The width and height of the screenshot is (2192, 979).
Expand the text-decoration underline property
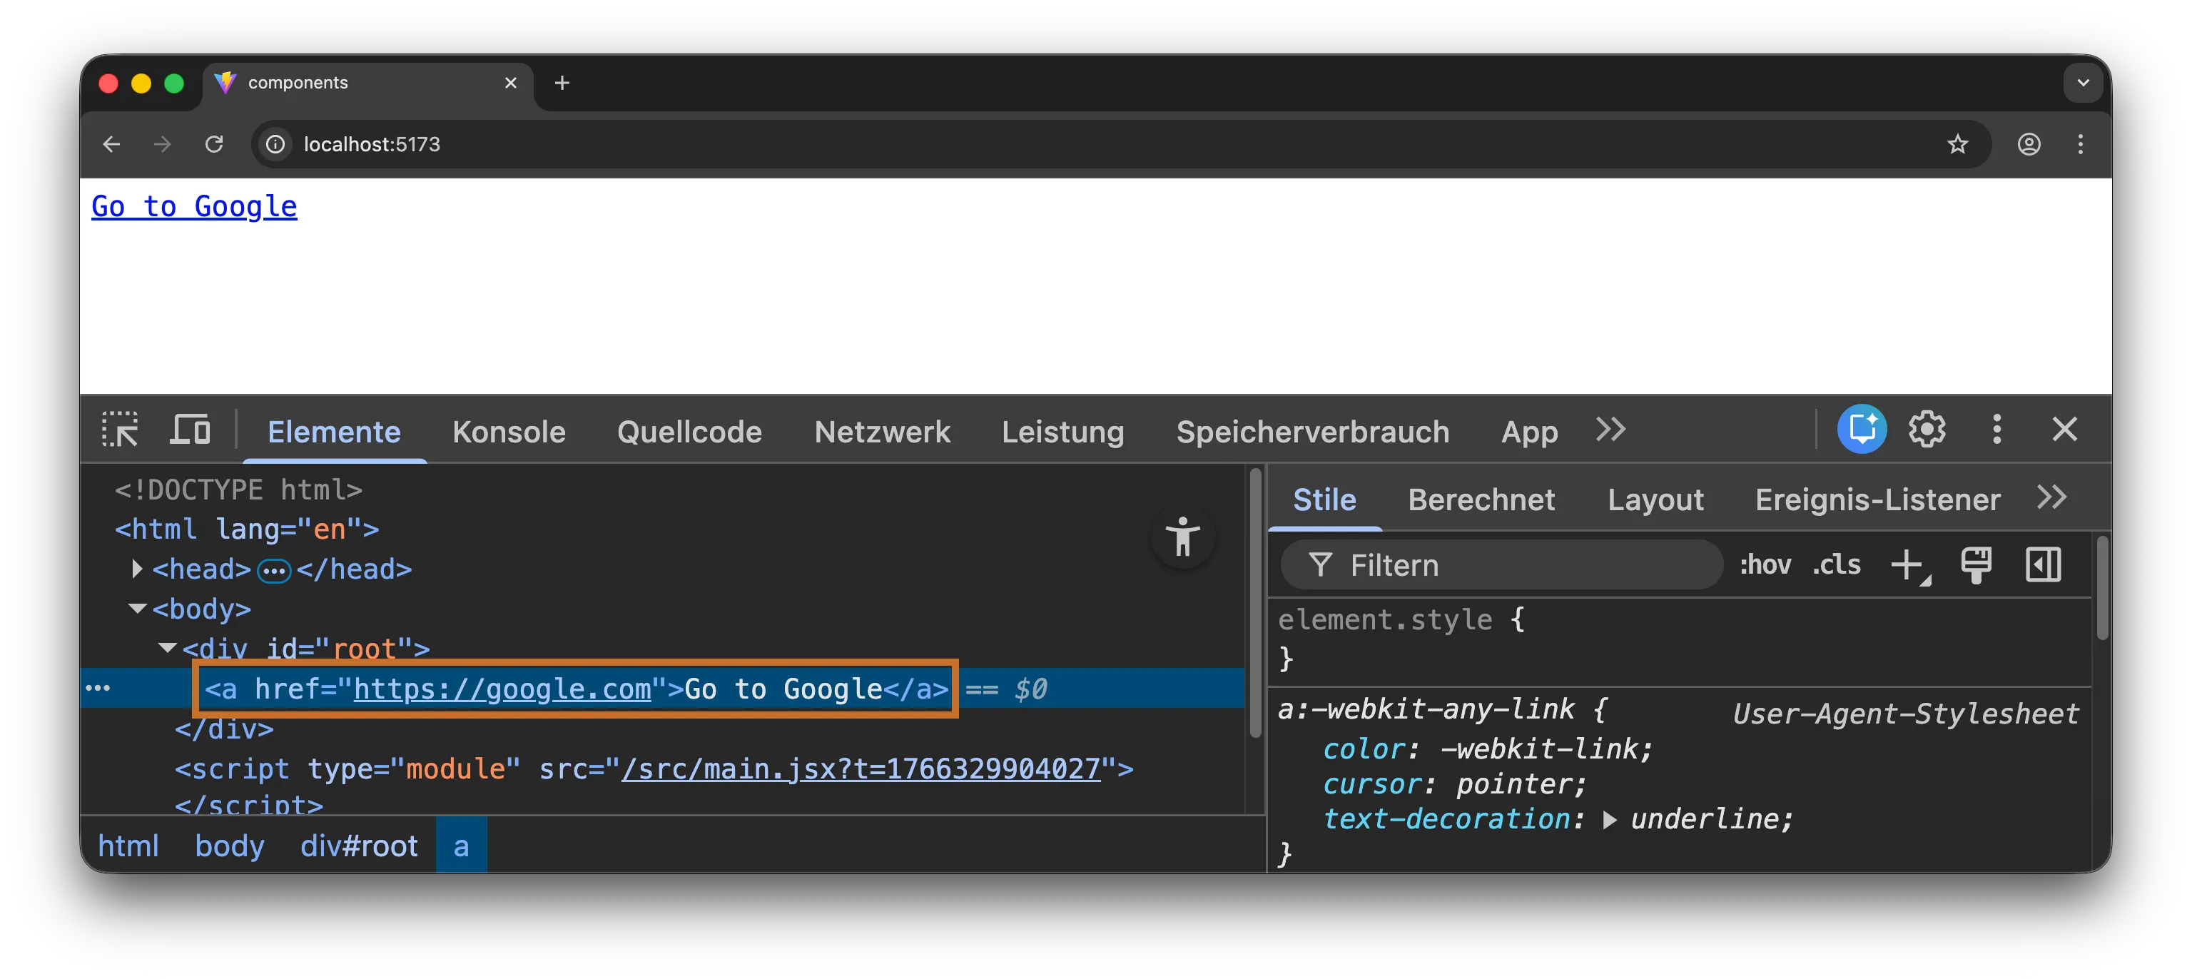(1608, 819)
